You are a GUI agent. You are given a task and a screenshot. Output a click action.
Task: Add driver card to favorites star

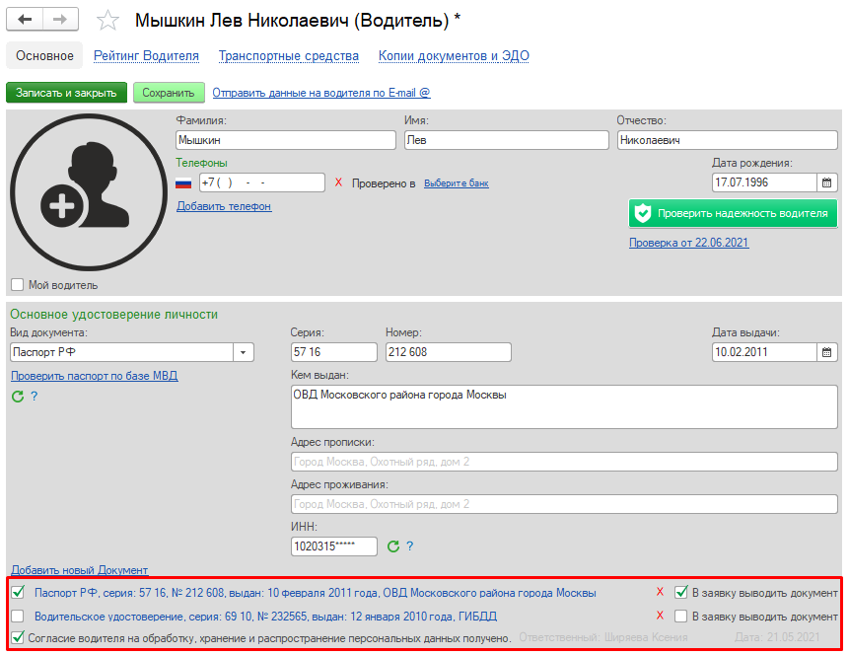click(x=107, y=21)
